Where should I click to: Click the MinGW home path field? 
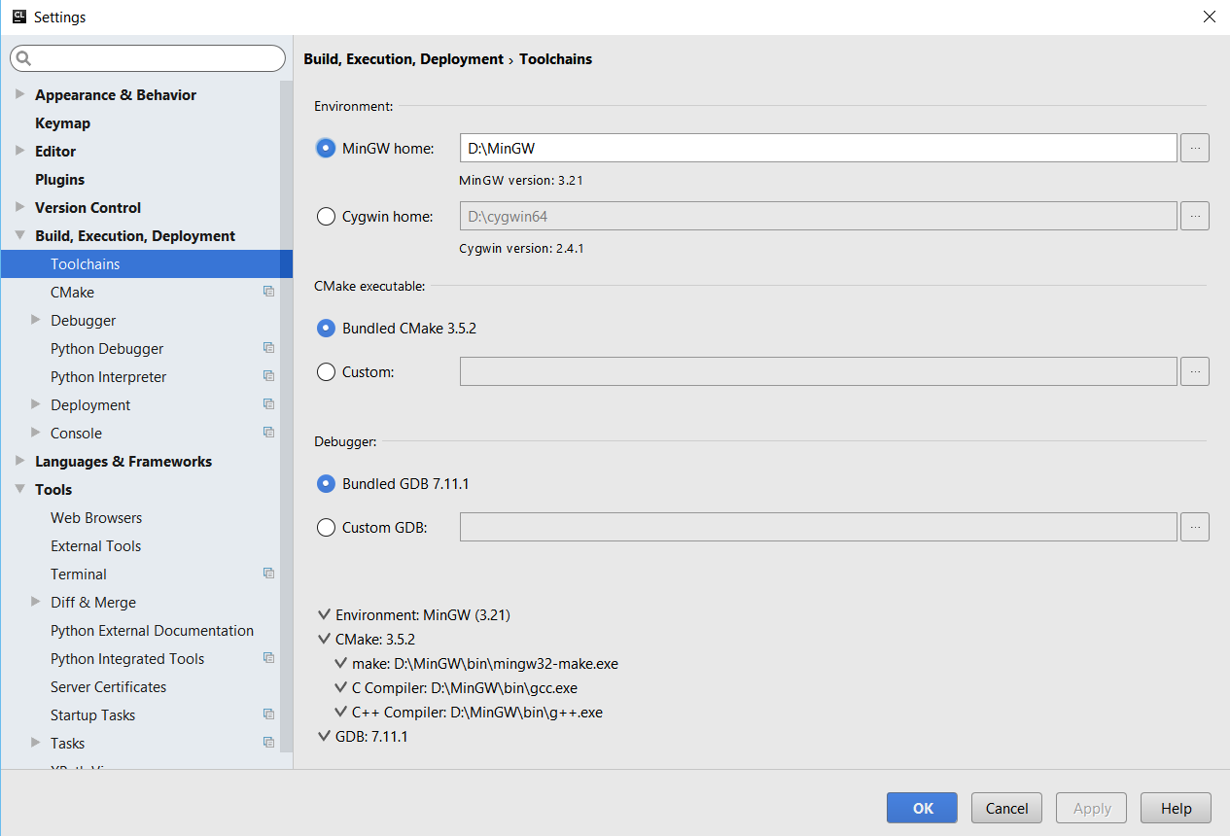coord(817,149)
